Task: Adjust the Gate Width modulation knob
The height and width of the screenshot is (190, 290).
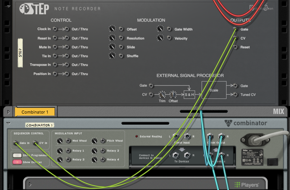Action: pos(160,29)
